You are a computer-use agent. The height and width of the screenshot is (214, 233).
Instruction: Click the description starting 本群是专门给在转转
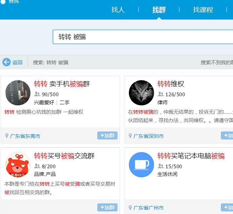[60, 188]
